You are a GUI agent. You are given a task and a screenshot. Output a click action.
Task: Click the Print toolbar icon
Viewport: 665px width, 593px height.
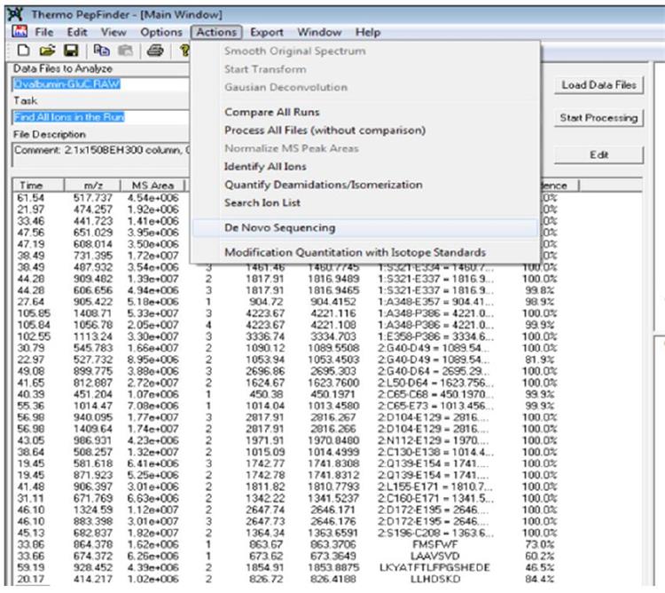click(155, 51)
